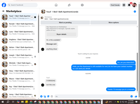Attach a photo using the image icon
This screenshot has height=104, width=140.
pyautogui.click(x=45, y=96)
